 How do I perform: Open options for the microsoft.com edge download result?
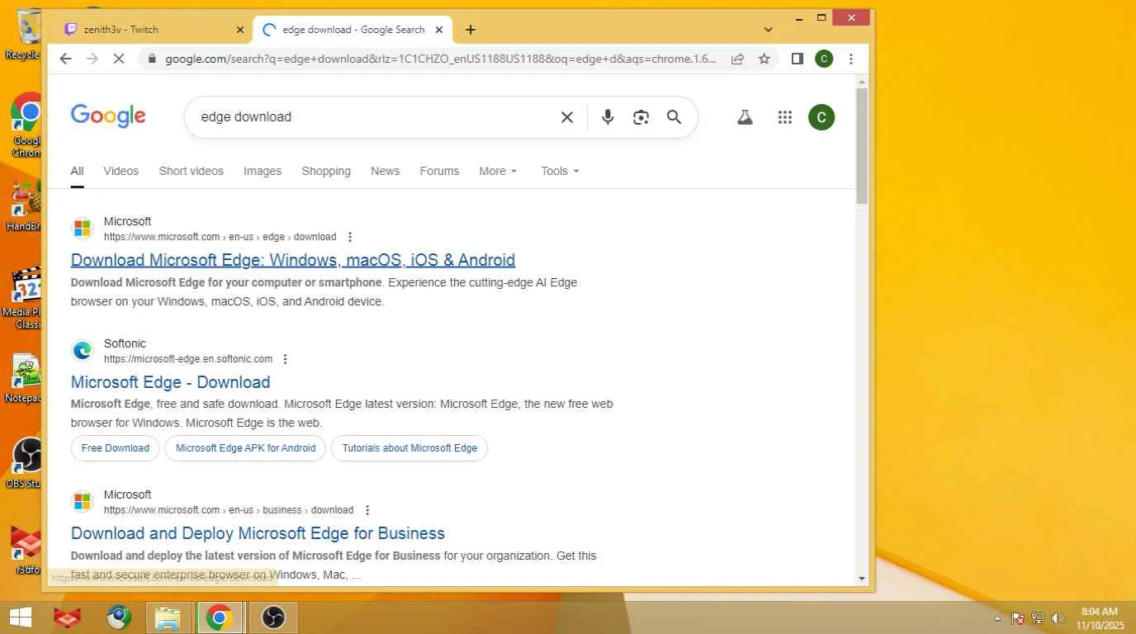click(x=350, y=237)
